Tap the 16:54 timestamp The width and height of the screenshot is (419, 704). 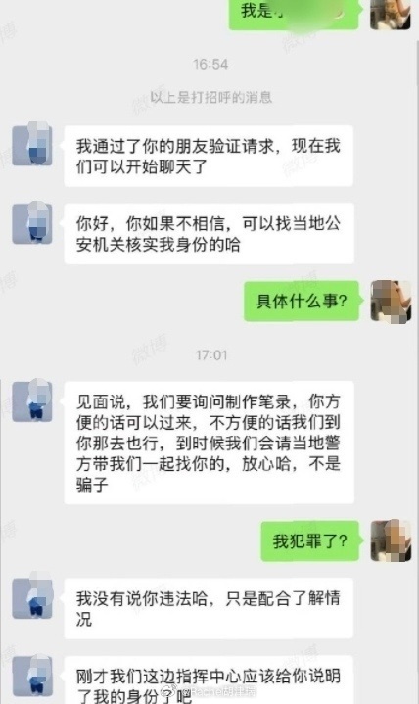pyautogui.click(x=210, y=65)
